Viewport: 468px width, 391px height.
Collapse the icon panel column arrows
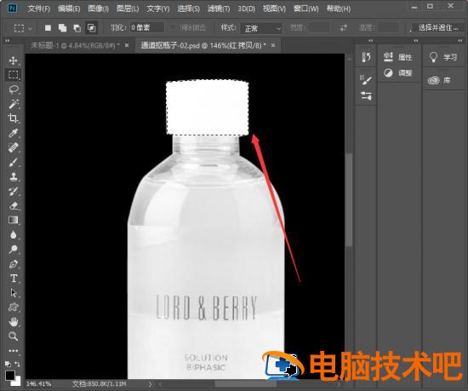[370, 40]
